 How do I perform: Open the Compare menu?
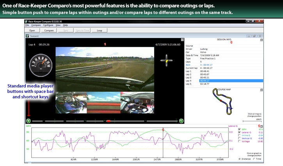(36, 25)
